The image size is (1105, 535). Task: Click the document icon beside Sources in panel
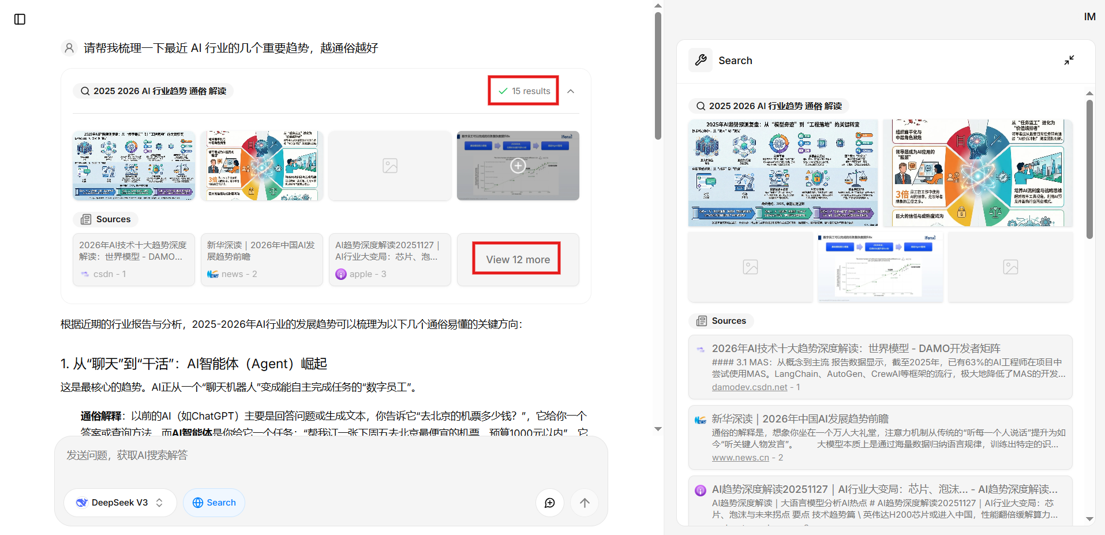coord(702,321)
